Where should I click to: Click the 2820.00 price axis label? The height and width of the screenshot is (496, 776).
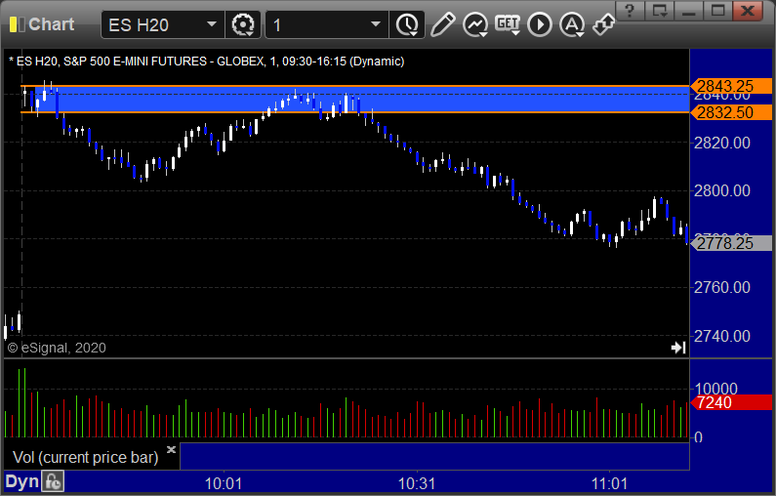[x=722, y=143]
